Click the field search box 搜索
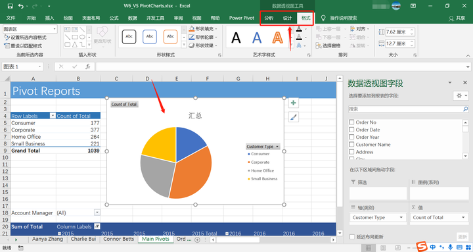The height and width of the screenshot is (252, 473). 409,109
